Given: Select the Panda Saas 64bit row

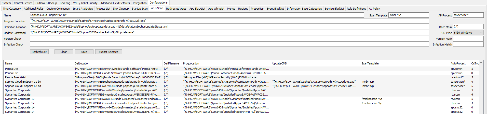Looking at the screenshot, I should tap(241, 77).
